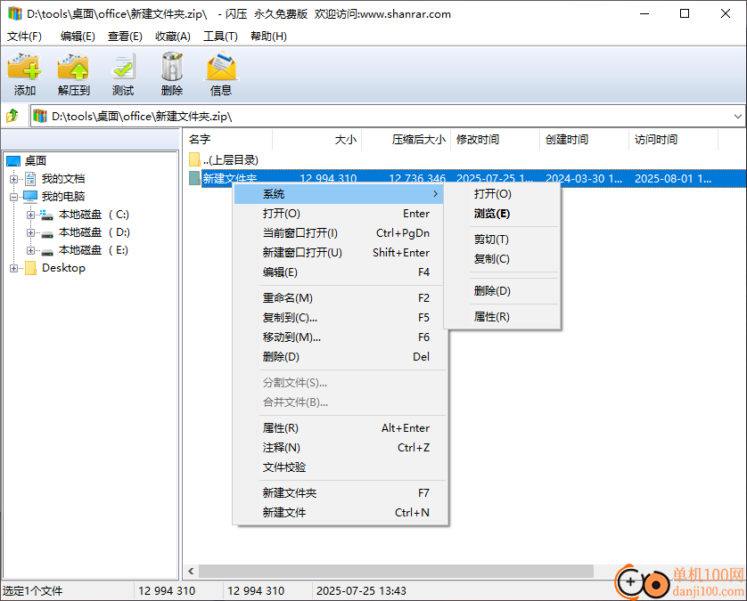Image resolution: width=747 pixels, height=601 pixels.
Task: Open the 查看(E) menu
Action: 125,37
